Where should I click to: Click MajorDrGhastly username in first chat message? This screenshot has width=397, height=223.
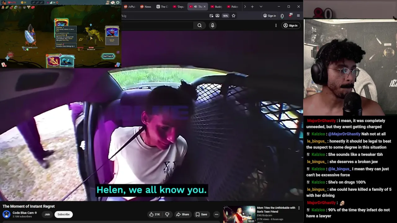click(321, 121)
